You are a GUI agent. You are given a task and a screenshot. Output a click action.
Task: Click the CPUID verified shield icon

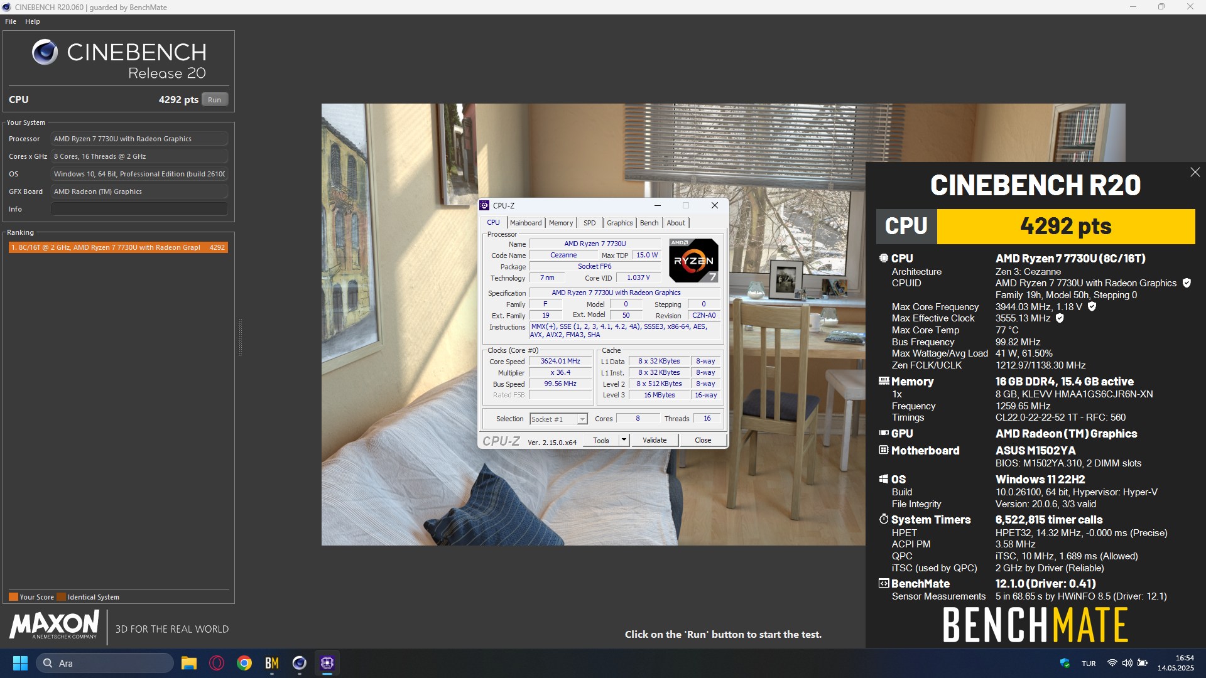1187,283
